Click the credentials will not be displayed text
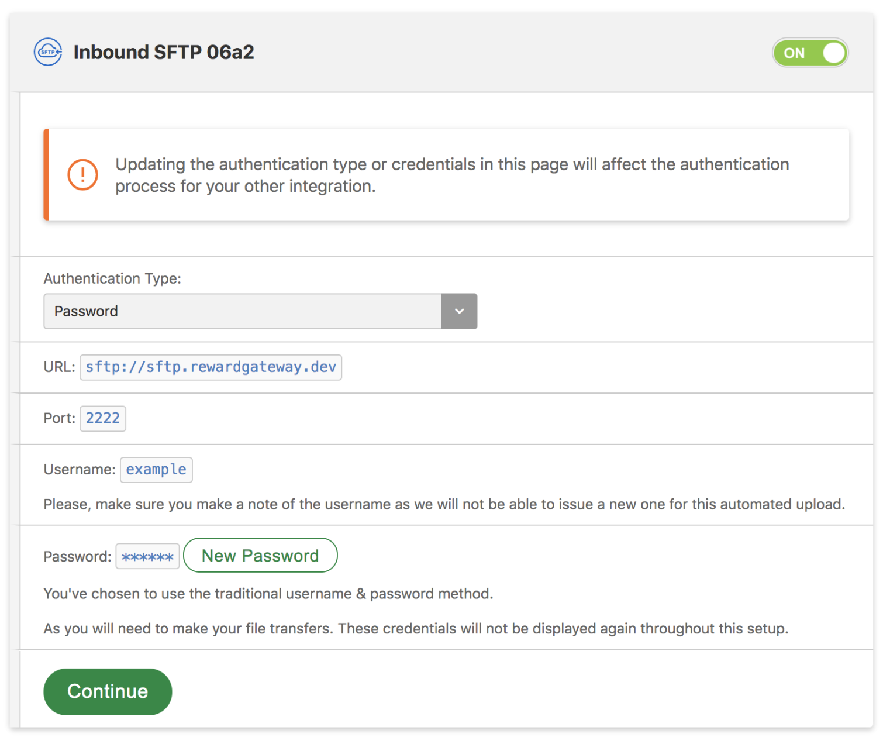This screenshot has height=744, width=890. (416, 629)
